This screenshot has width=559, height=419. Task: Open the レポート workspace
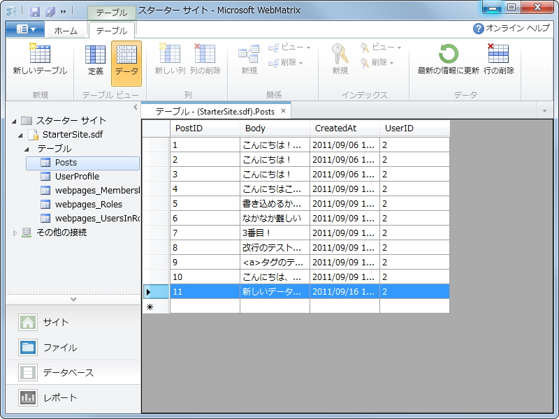pyautogui.click(x=73, y=397)
